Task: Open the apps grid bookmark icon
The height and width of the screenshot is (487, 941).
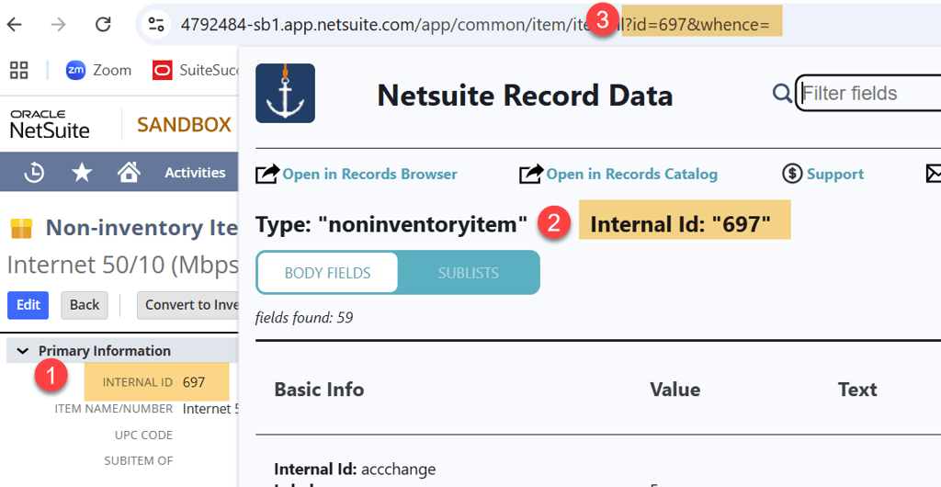Action: click(x=19, y=70)
